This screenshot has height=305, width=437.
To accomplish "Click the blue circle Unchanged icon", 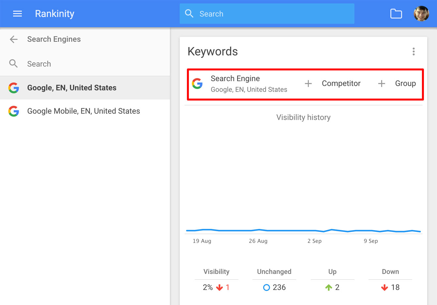I will coord(266,287).
